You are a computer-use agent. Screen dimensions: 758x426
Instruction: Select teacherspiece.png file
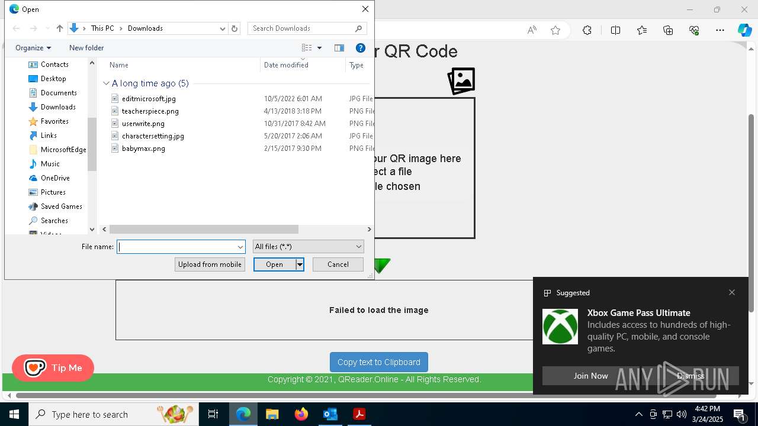point(150,111)
